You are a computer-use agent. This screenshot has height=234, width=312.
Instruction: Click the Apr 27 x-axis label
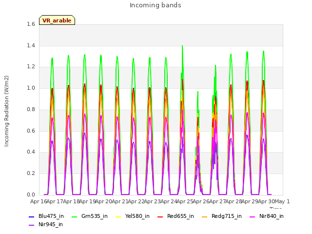coord(217,201)
